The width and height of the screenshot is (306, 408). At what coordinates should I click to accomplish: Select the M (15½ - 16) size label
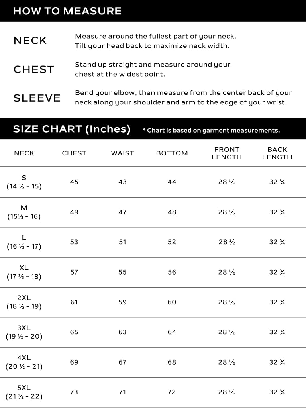24,212
